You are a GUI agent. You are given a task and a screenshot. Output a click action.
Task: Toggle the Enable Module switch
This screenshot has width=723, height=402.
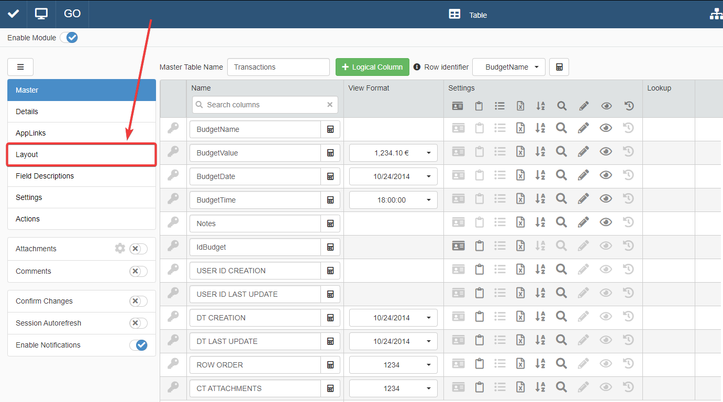tap(69, 38)
